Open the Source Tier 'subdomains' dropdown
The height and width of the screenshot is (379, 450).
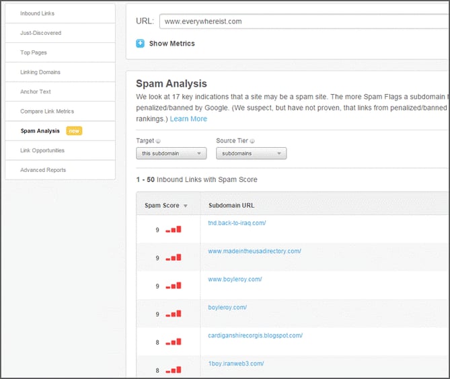coord(251,153)
